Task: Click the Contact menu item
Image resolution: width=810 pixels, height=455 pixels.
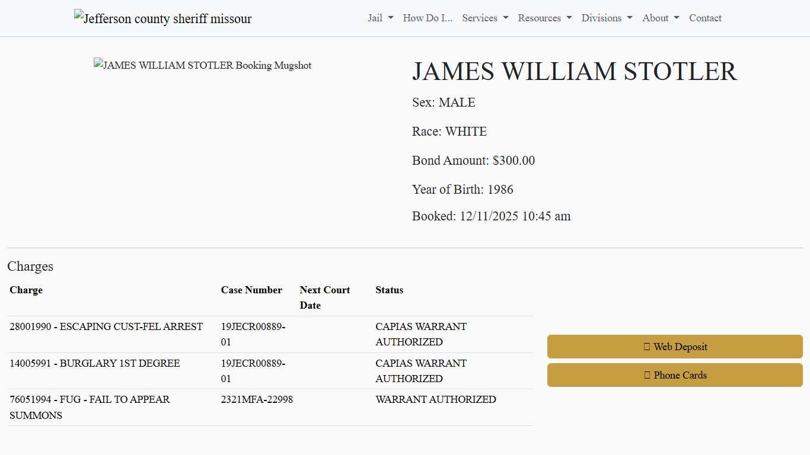Action: click(705, 18)
